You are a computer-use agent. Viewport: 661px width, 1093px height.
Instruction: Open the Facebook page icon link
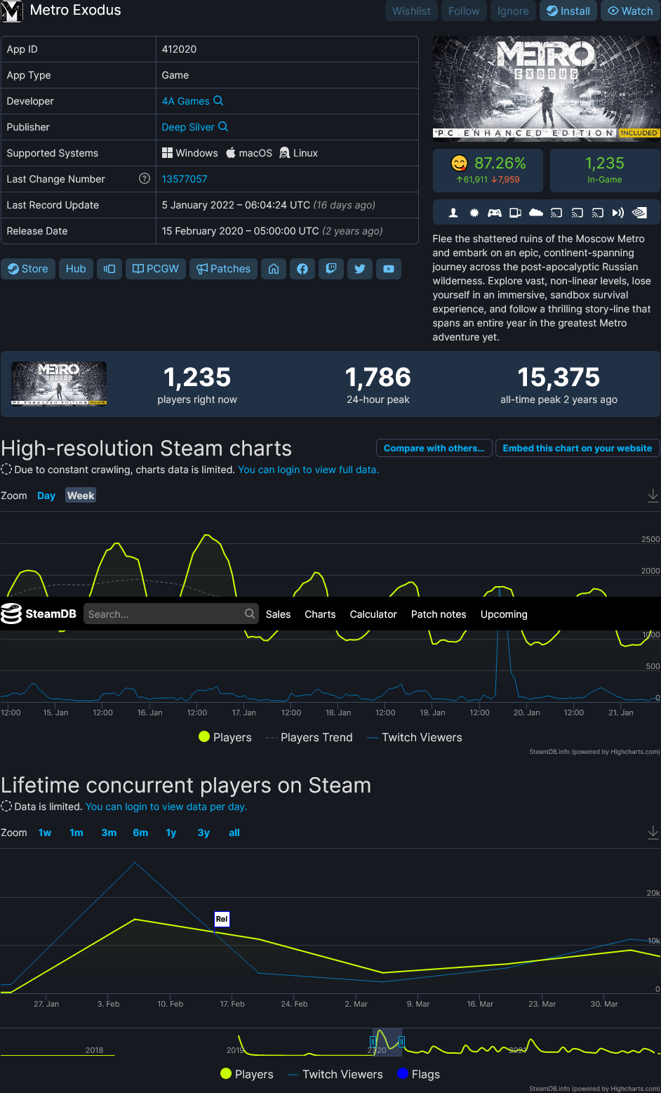302,269
